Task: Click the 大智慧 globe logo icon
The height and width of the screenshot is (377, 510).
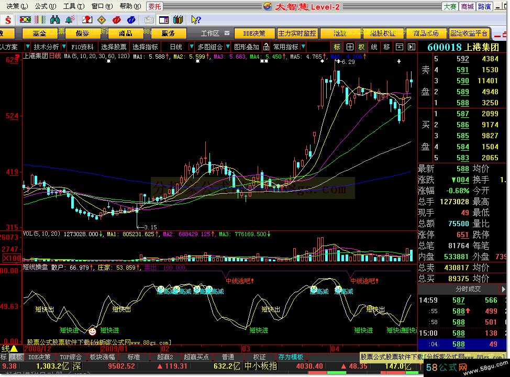Action: click(x=268, y=6)
